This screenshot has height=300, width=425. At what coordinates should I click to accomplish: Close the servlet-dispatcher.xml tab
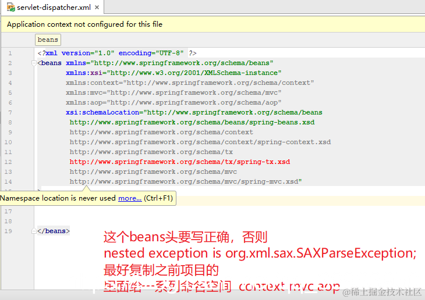(x=97, y=8)
